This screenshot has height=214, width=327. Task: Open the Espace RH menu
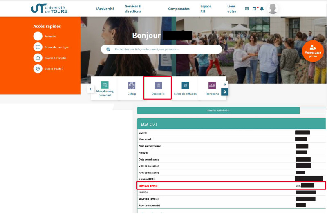click(x=206, y=9)
